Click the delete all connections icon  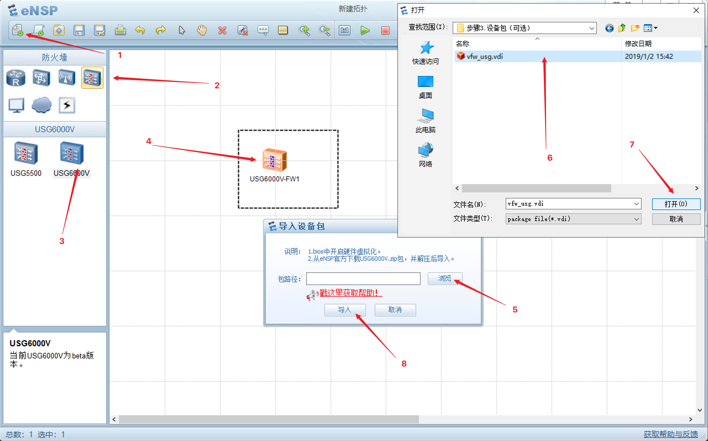243,30
